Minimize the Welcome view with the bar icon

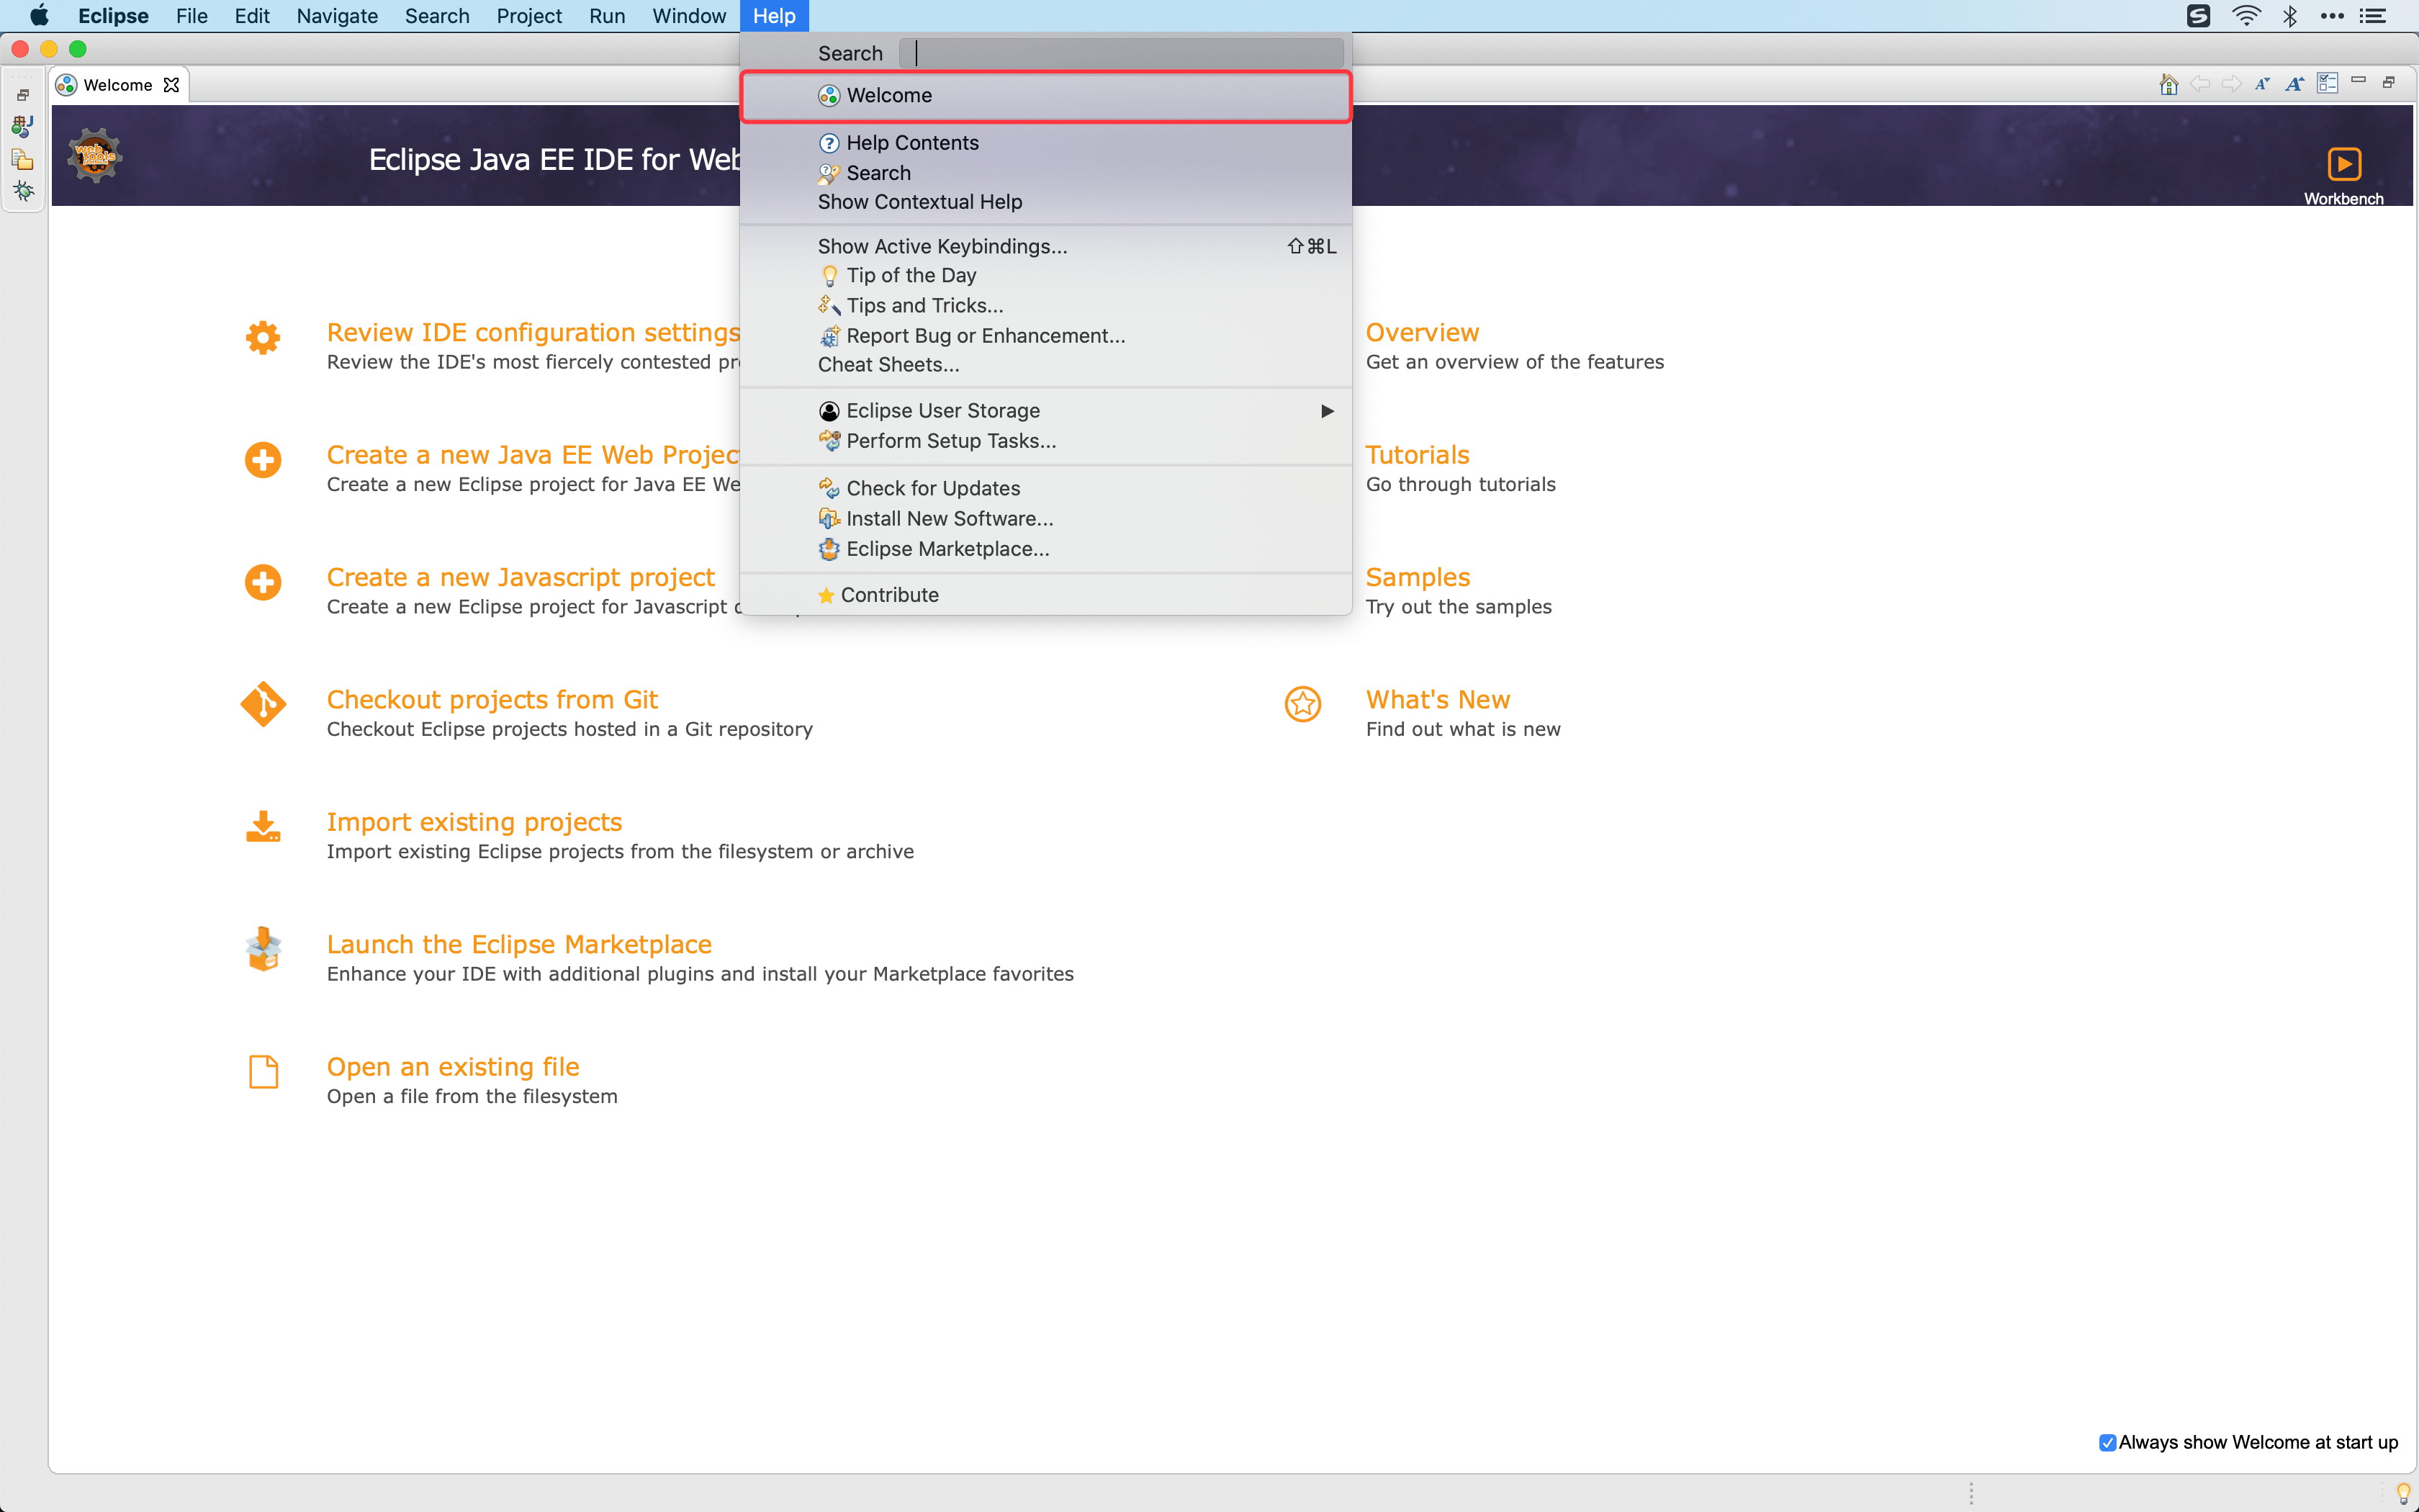pos(2358,80)
